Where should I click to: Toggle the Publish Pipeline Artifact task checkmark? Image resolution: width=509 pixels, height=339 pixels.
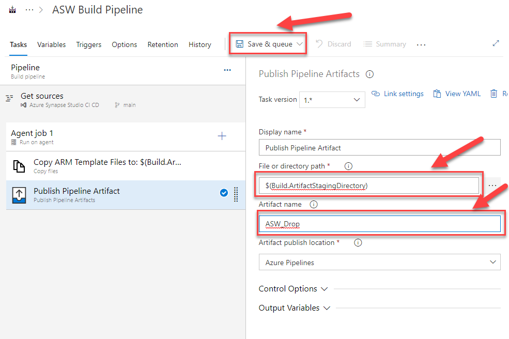coord(224,193)
